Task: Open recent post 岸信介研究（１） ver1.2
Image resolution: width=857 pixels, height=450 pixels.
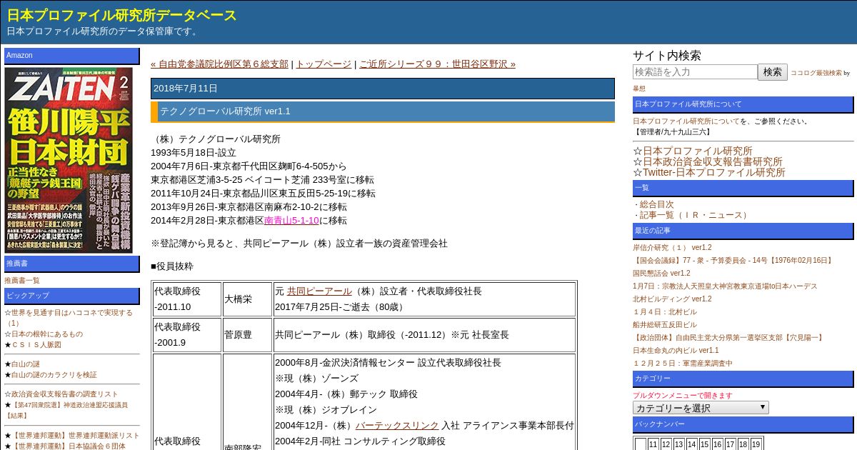Action: tap(672, 247)
